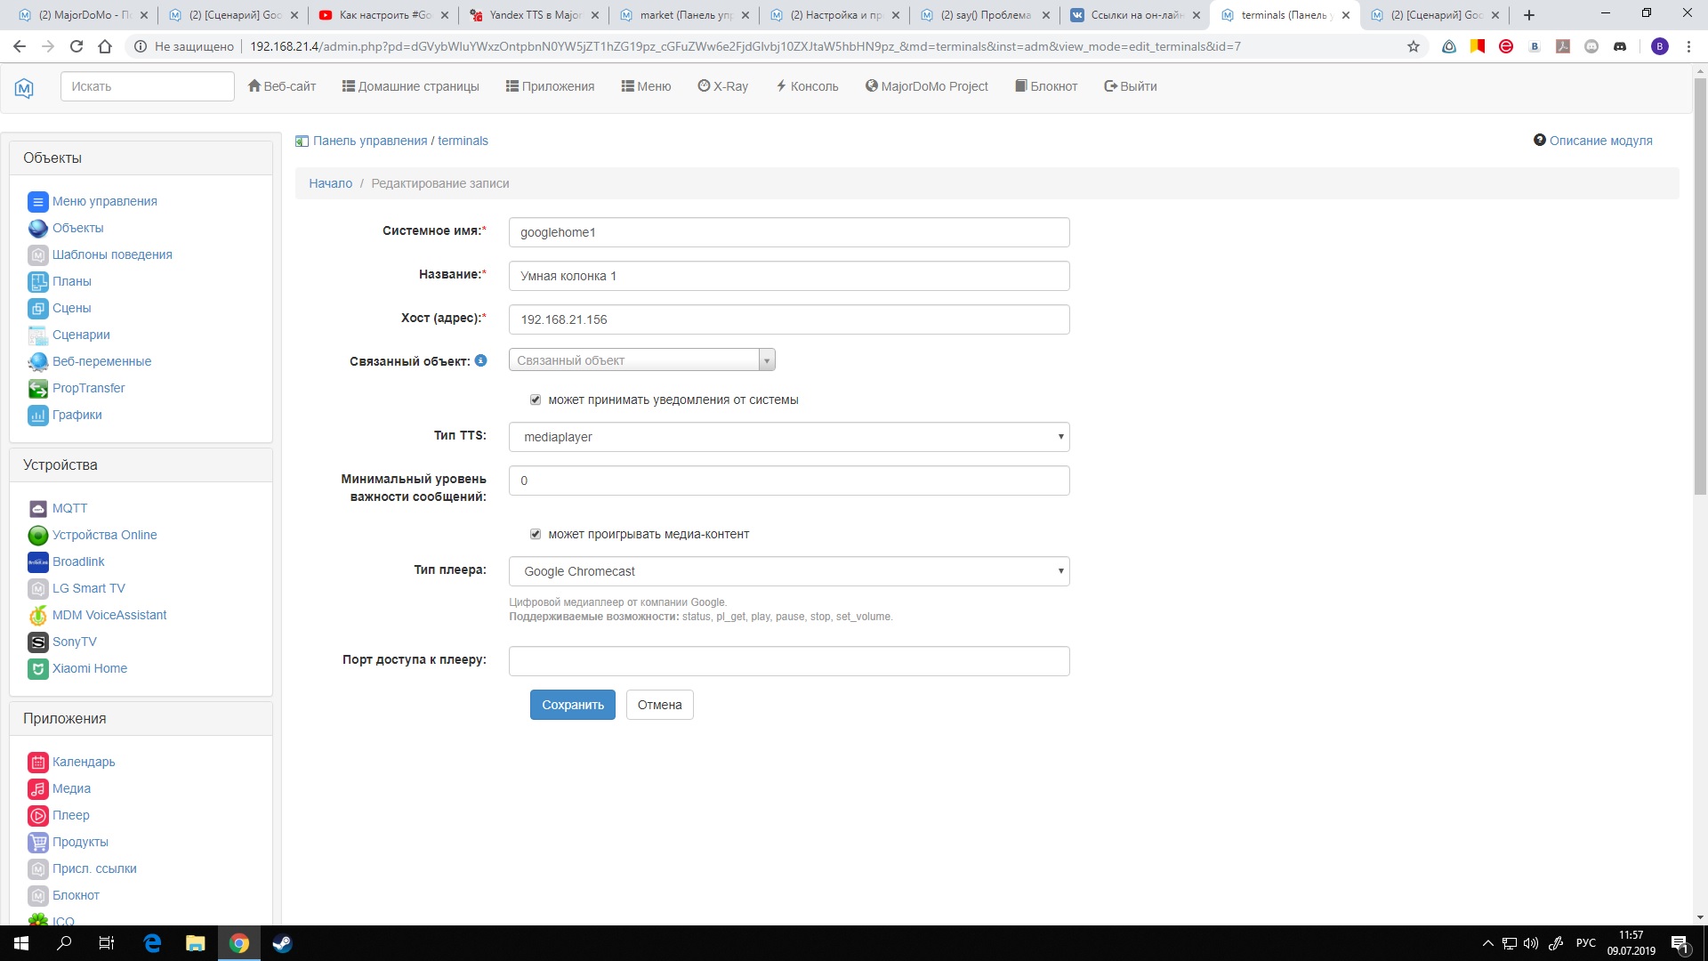Open the Консоль menu item
This screenshot has height=961, width=1708.
pyautogui.click(x=807, y=86)
